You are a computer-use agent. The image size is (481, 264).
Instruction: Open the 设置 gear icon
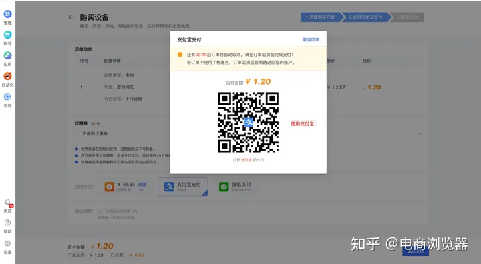(7, 243)
